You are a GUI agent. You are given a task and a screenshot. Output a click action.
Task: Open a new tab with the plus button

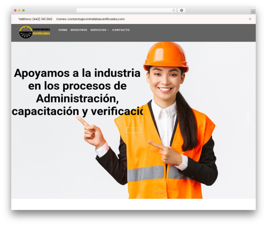(x=253, y=12)
